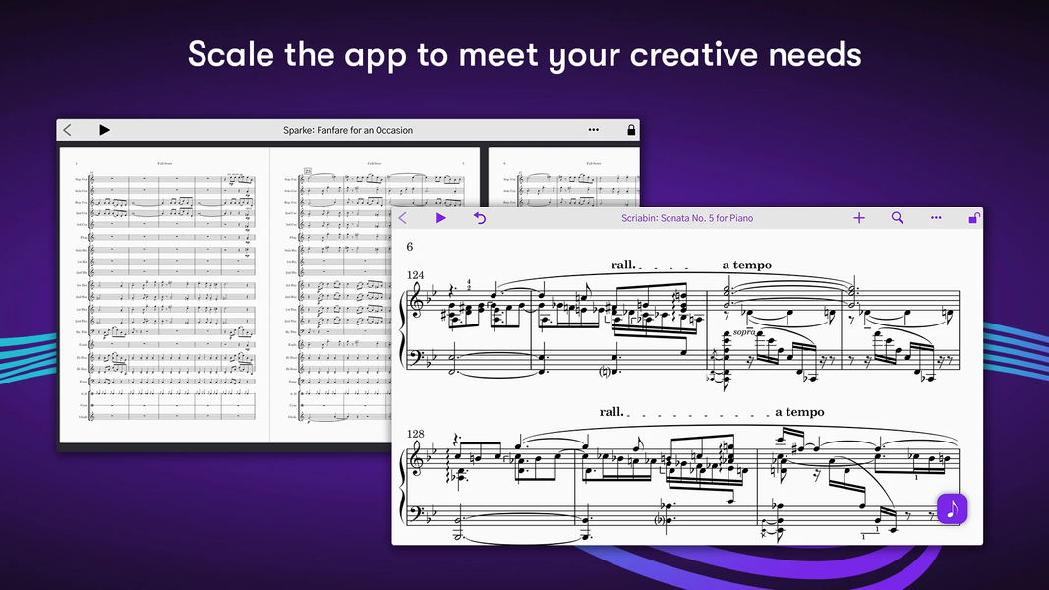Select the upper 'rall.' marking above bar 124
Image resolution: width=1049 pixels, height=590 pixels.
click(623, 265)
